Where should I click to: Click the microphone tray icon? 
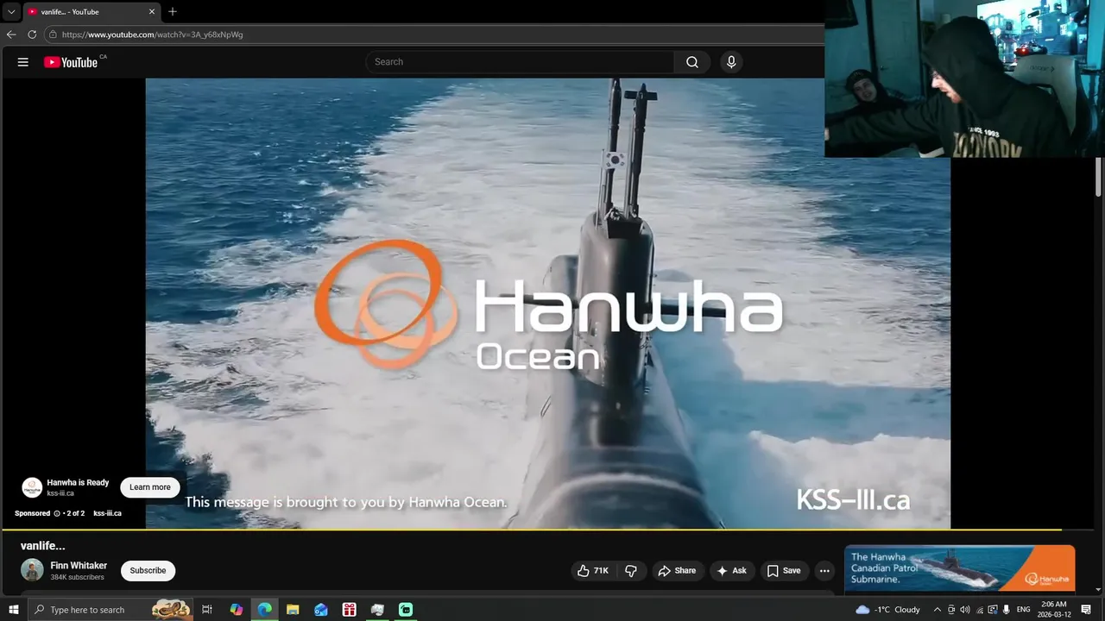pyautogui.click(x=1007, y=610)
